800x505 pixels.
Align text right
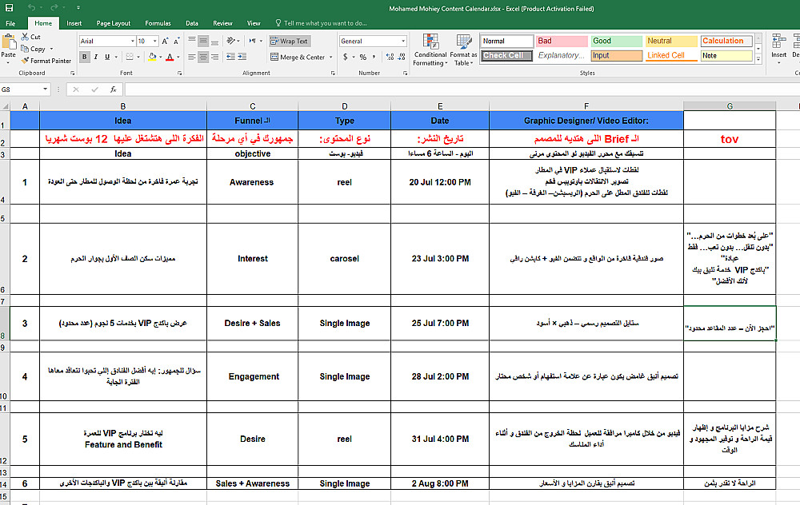[214, 57]
